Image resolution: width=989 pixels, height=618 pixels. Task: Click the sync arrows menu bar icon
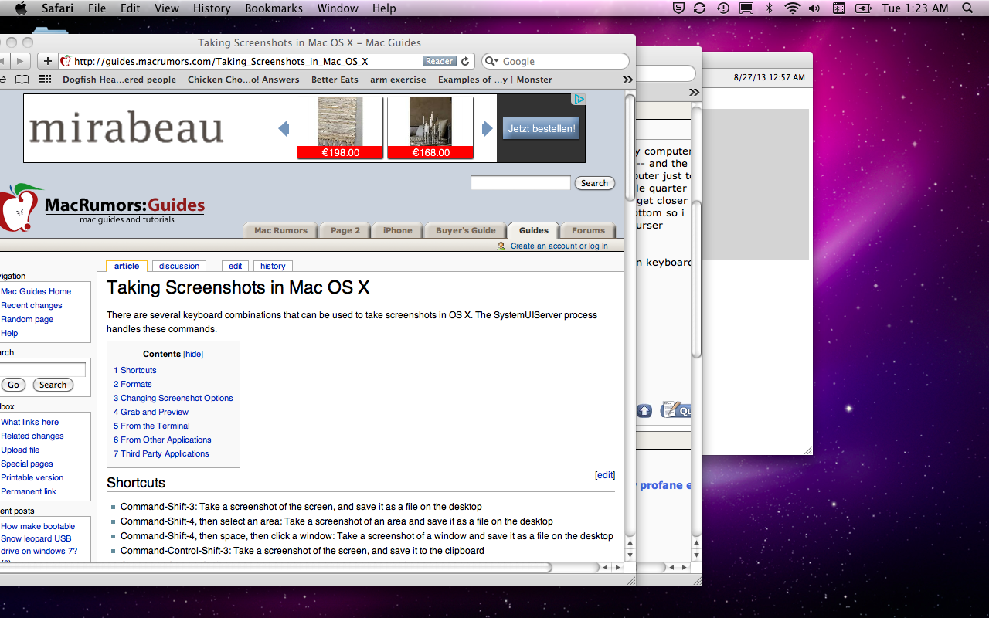tap(699, 8)
